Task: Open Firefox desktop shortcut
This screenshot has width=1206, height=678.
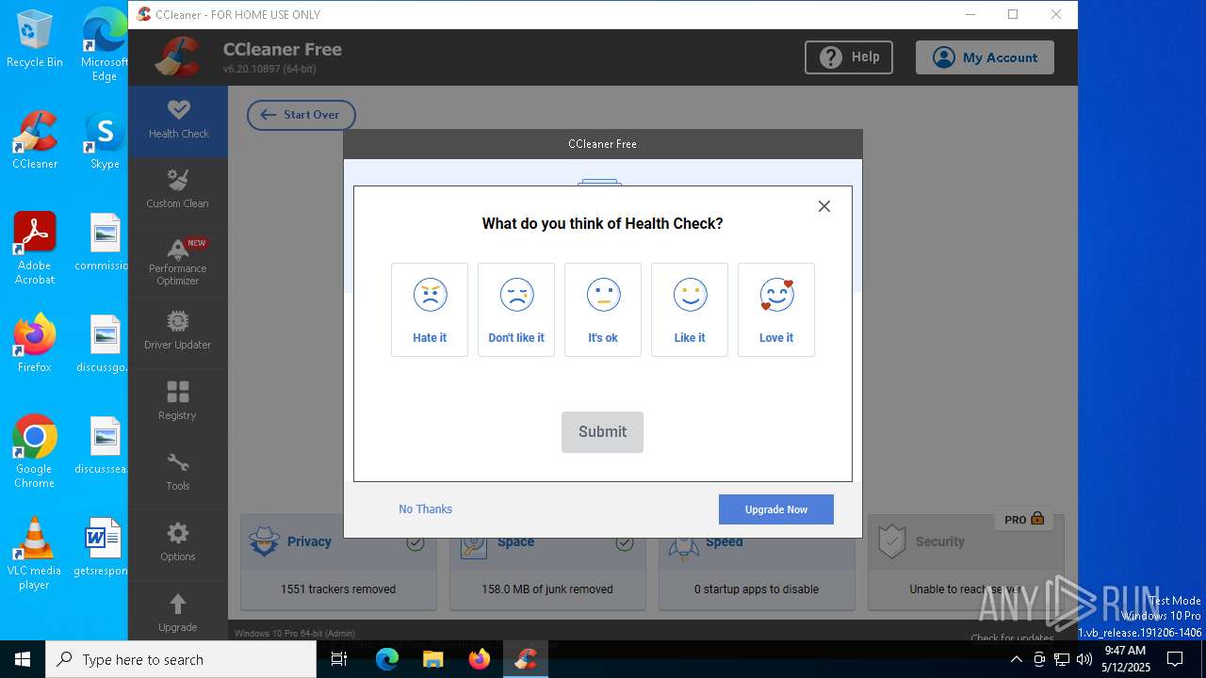Action: tap(35, 344)
